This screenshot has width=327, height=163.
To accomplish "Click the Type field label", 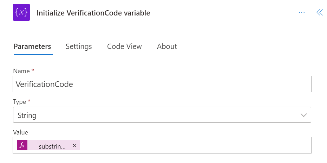I will (19, 102).
